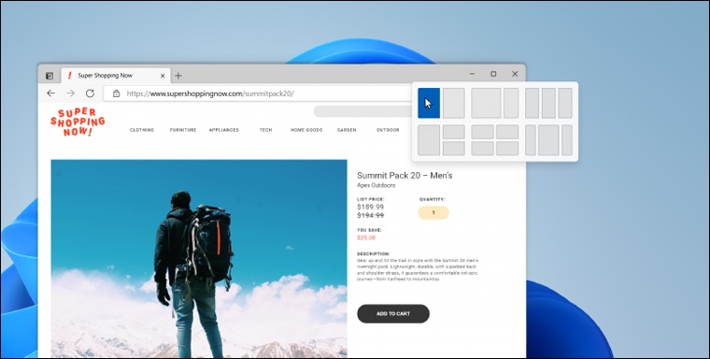710x359 pixels.
Task: Snap to first column of three equal columns
Action: (x=532, y=103)
